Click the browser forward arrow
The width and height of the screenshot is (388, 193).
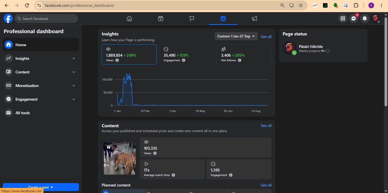17,5
